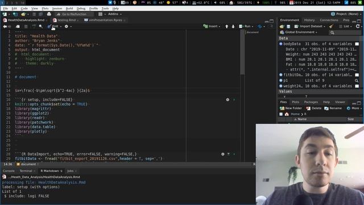Viewport: 364px width, 205px height.
Task: Click the back navigation arrow in editor toolbar
Action: 5,27
